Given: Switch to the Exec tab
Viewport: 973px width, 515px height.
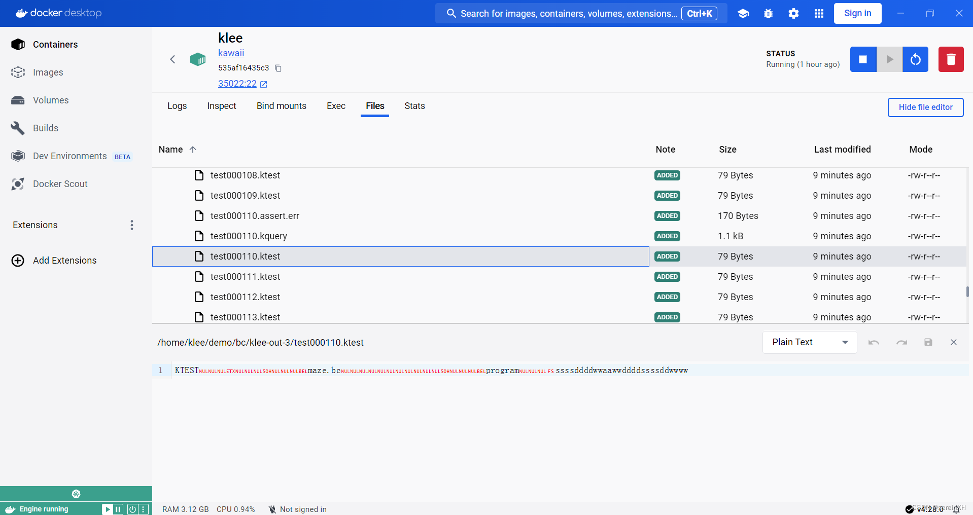Looking at the screenshot, I should [x=336, y=106].
